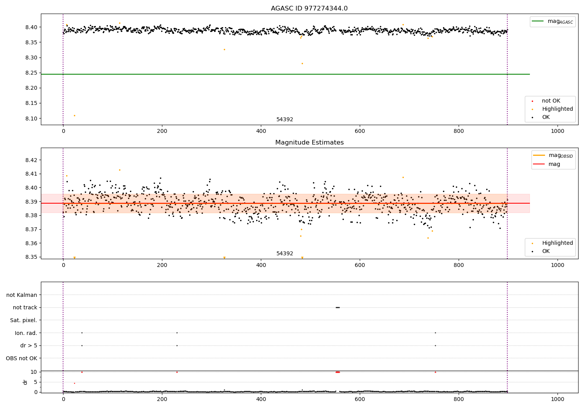This screenshot has height=408, width=584.
Task: Click the '8.42' y-axis tick label
Action: click(x=31, y=160)
